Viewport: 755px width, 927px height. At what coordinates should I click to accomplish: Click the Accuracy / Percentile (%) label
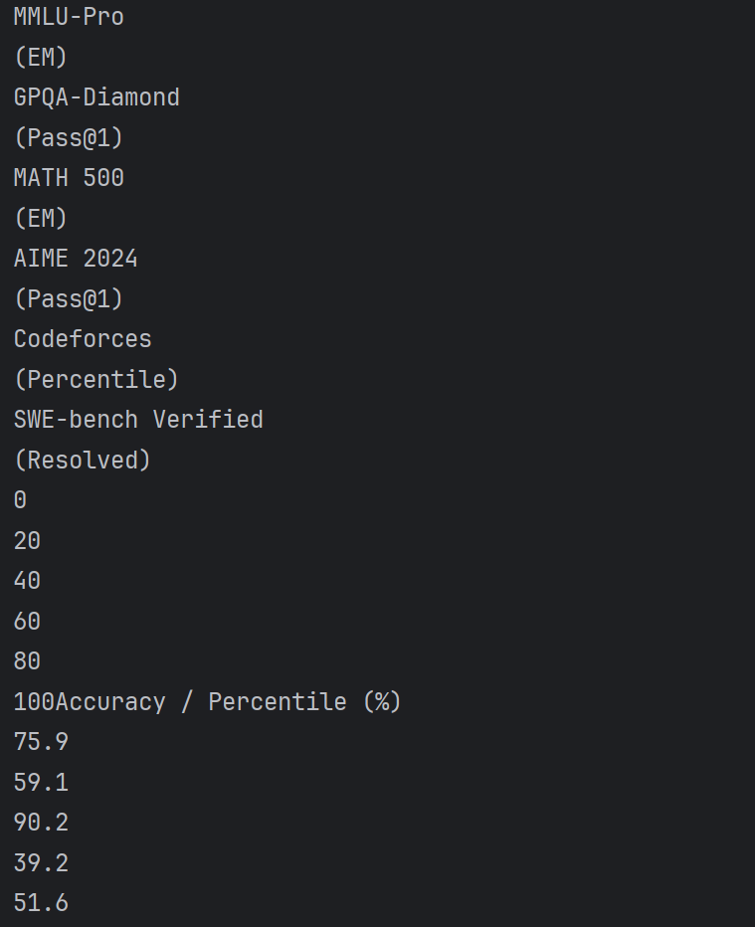tap(228, 702)
